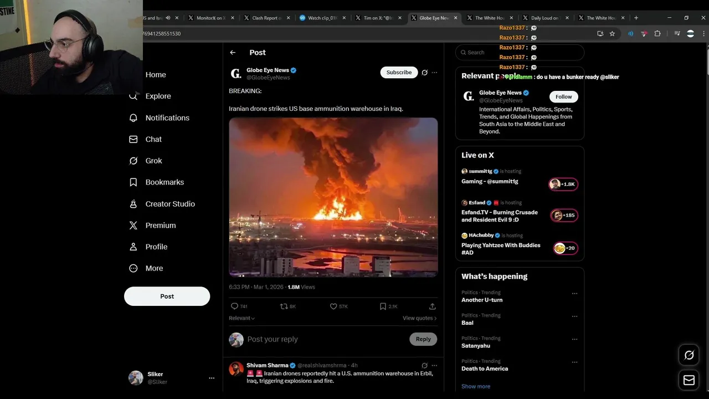Like the post with 57K likes
709x399 pixels.
pos(333,306)
